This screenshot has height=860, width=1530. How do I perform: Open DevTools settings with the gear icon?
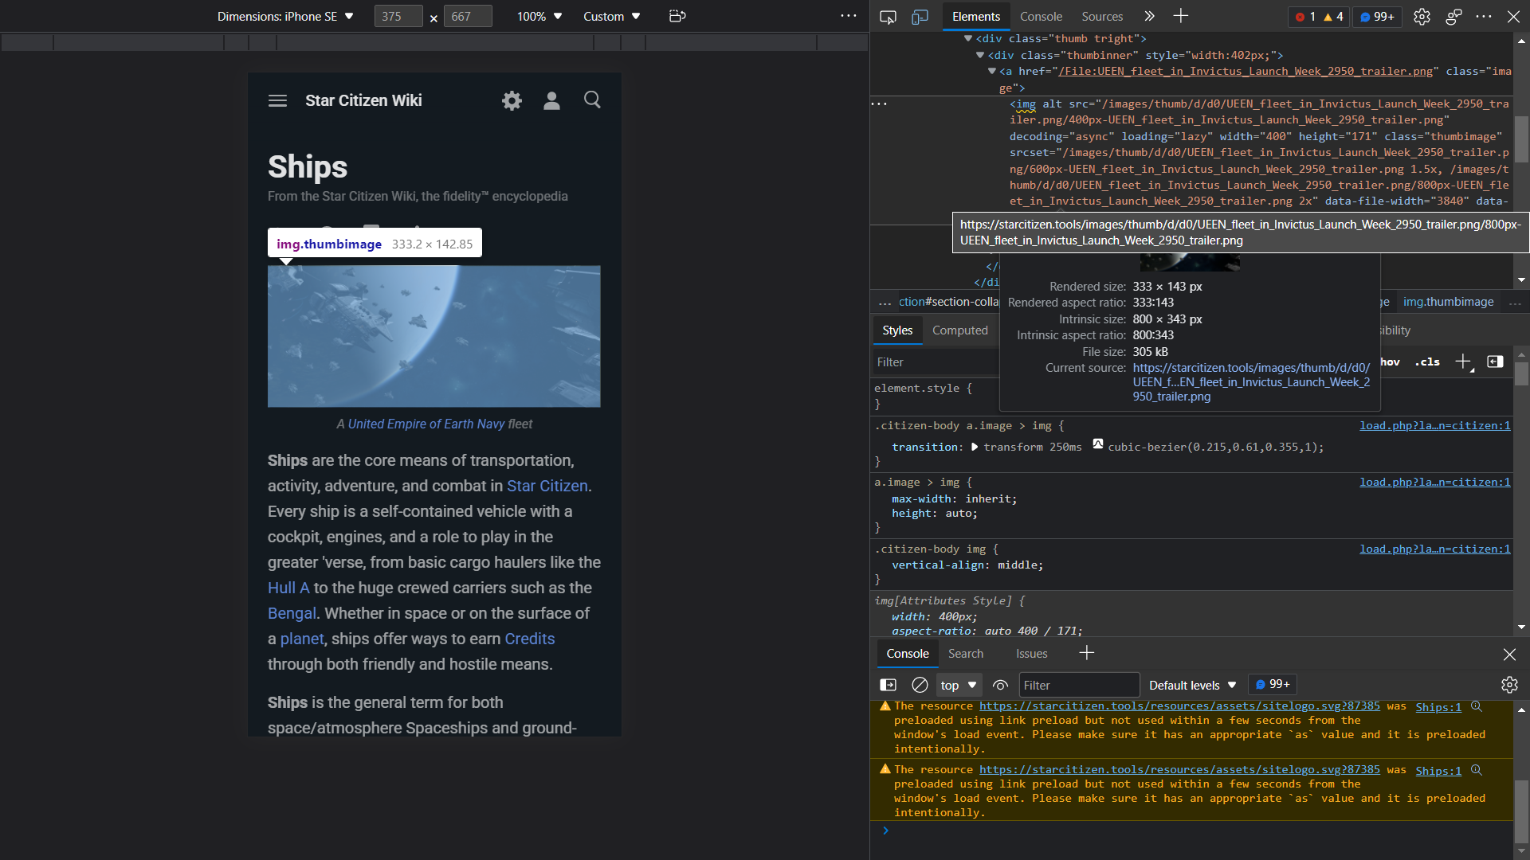1423,17
